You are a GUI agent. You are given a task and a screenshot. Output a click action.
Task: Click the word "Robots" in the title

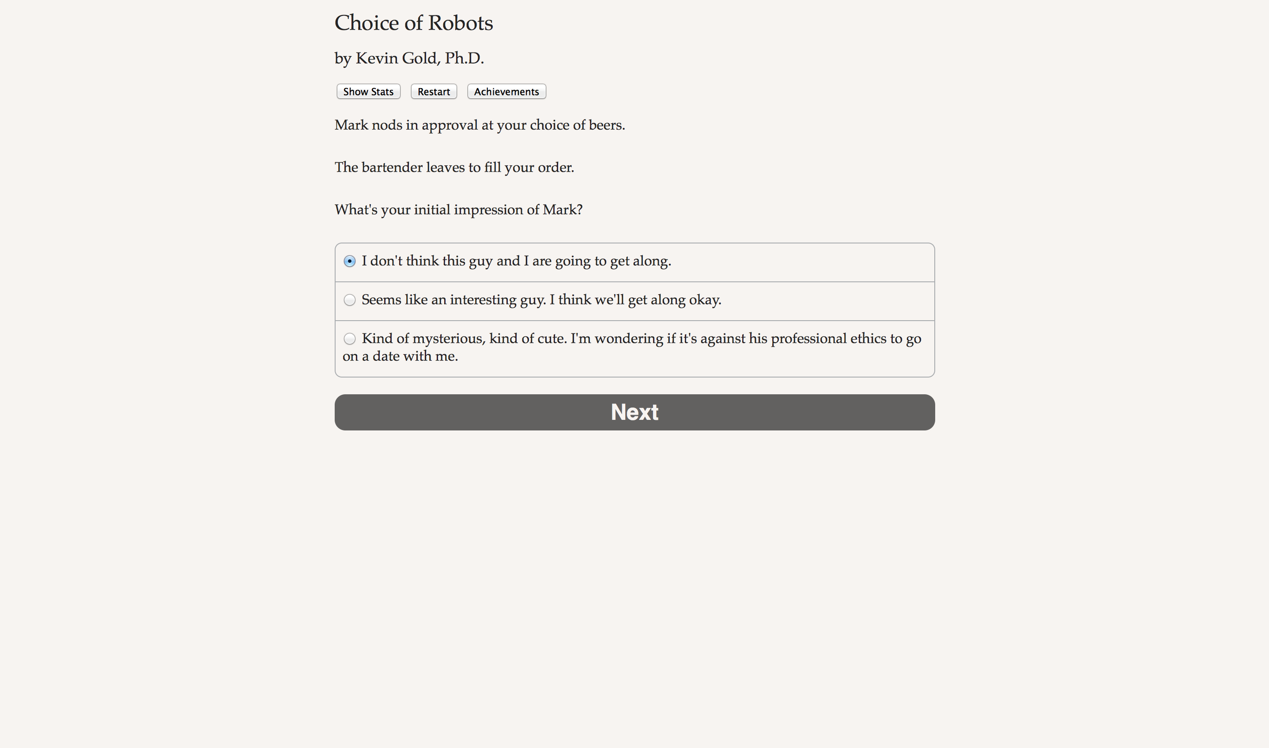click(460, 23)
